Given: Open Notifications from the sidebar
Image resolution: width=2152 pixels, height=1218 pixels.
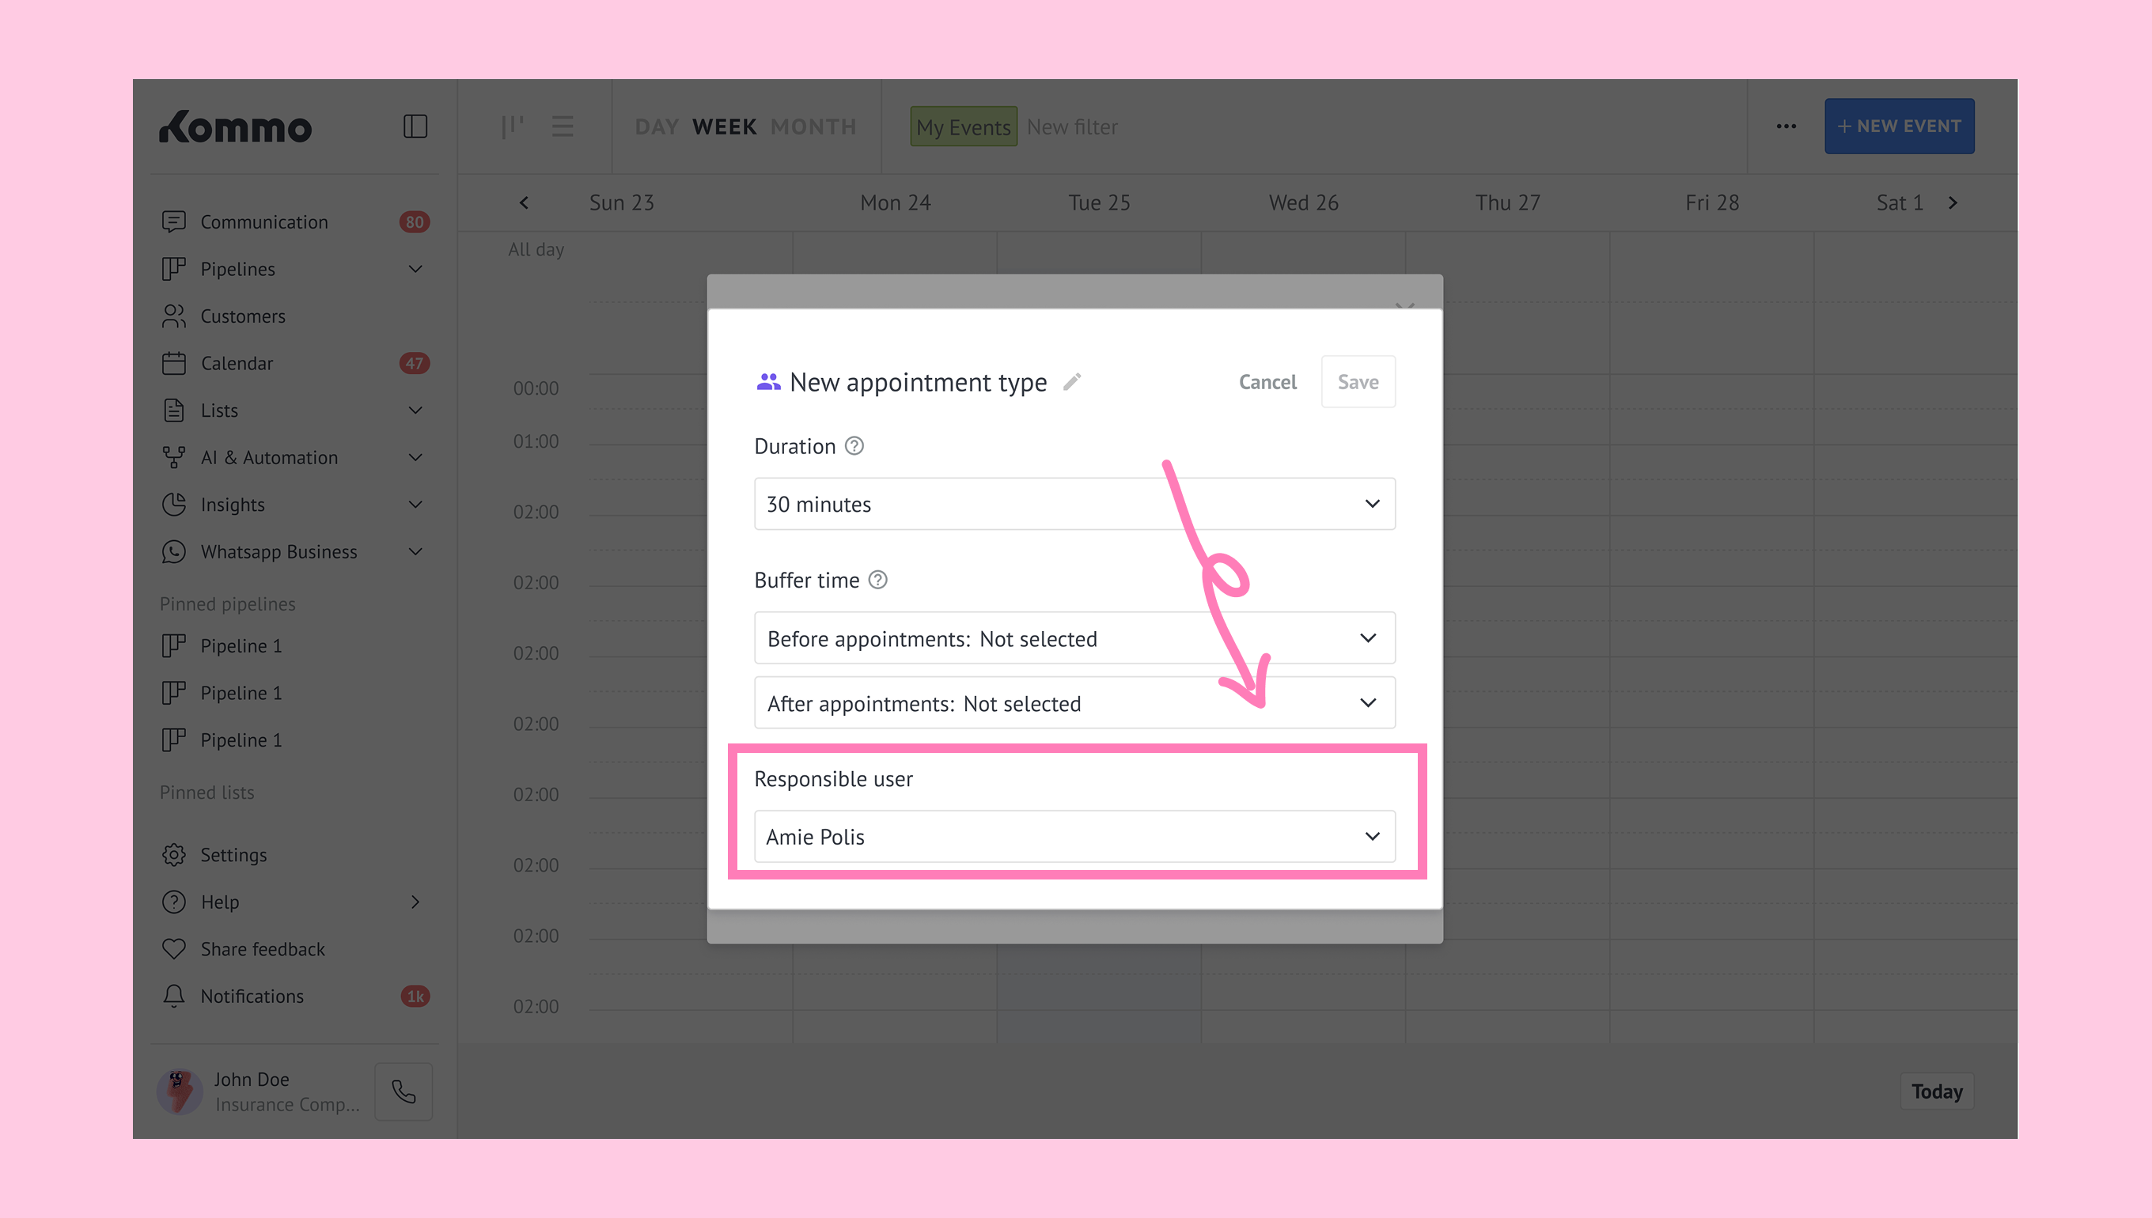Looking at the screenshot, I should (252, 996).
